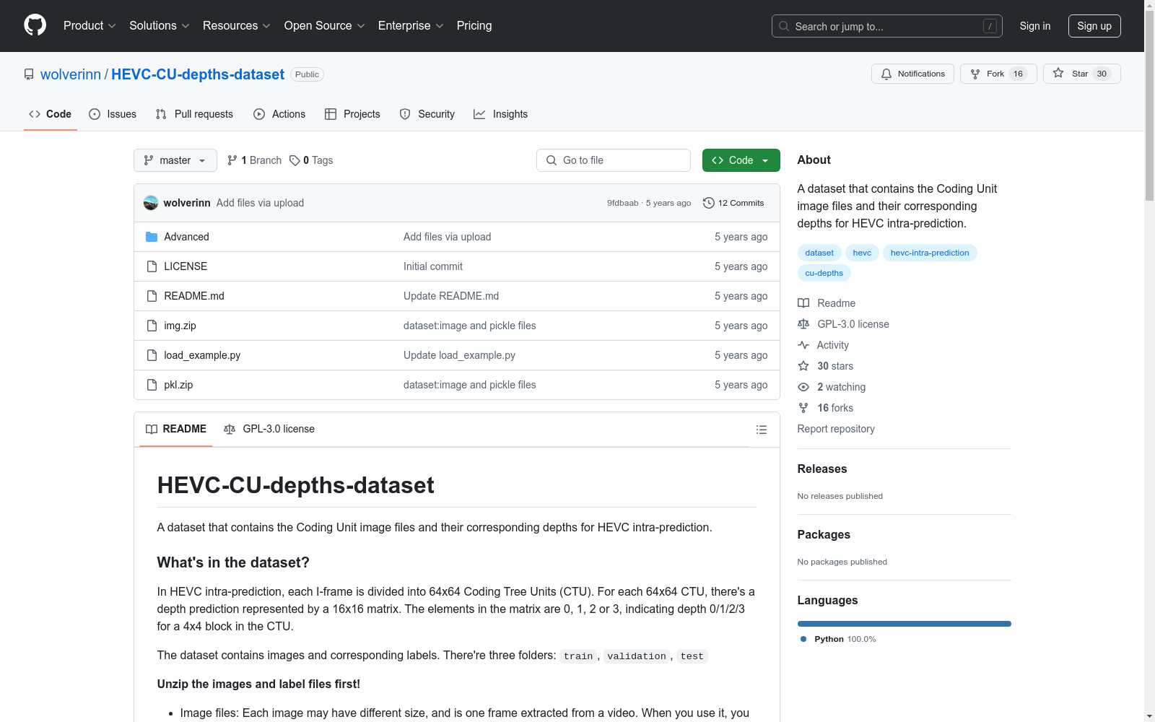Open the Insights tab
The height and width of the screenshot is (722, 1155).
click(x=501, y=114)
